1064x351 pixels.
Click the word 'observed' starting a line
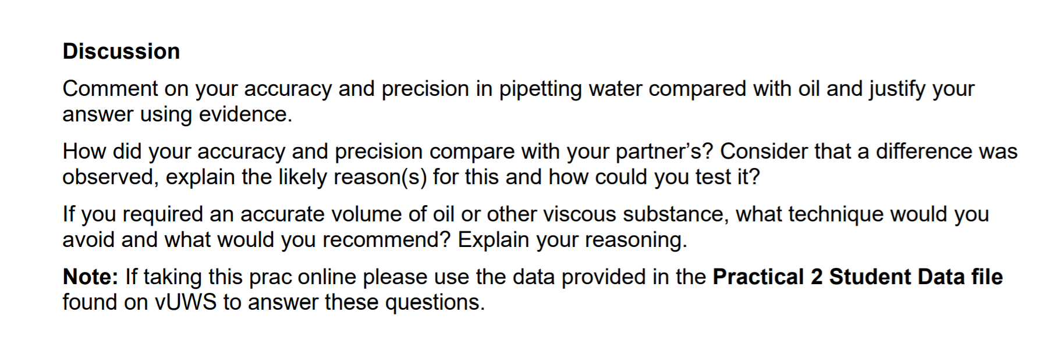tap(108, 177)
